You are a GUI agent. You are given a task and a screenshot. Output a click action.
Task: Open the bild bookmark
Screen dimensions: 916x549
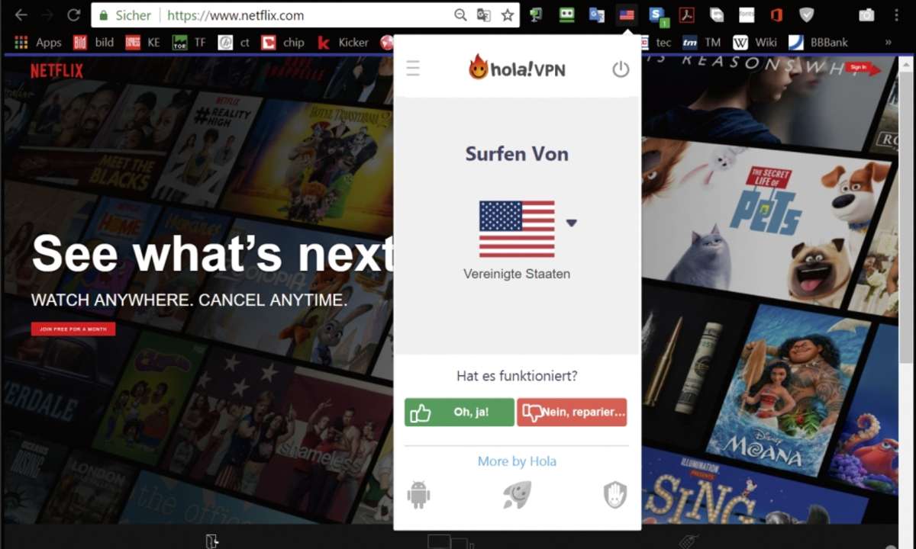point(94,43)
